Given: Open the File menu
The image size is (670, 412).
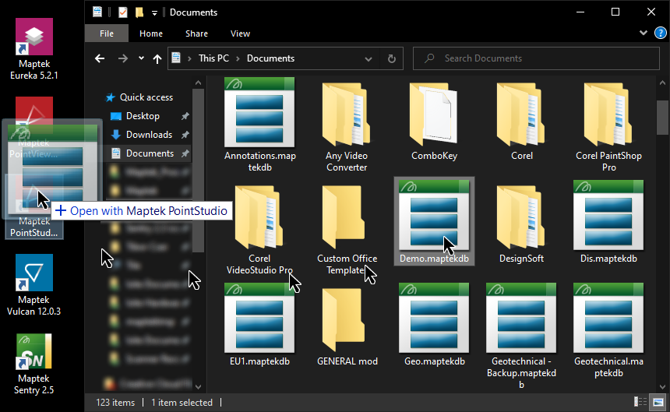Looking at the screenshot, I should click(107, 33).
